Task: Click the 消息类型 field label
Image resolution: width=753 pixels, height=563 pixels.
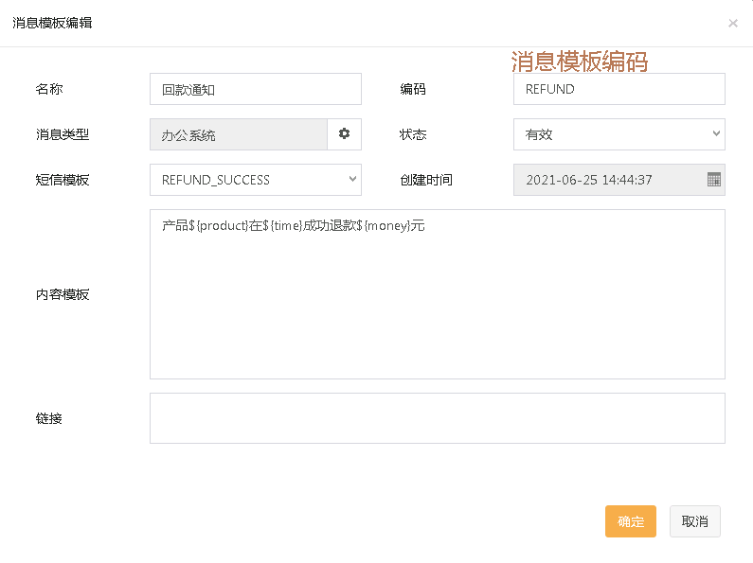Action: [63, 134]
